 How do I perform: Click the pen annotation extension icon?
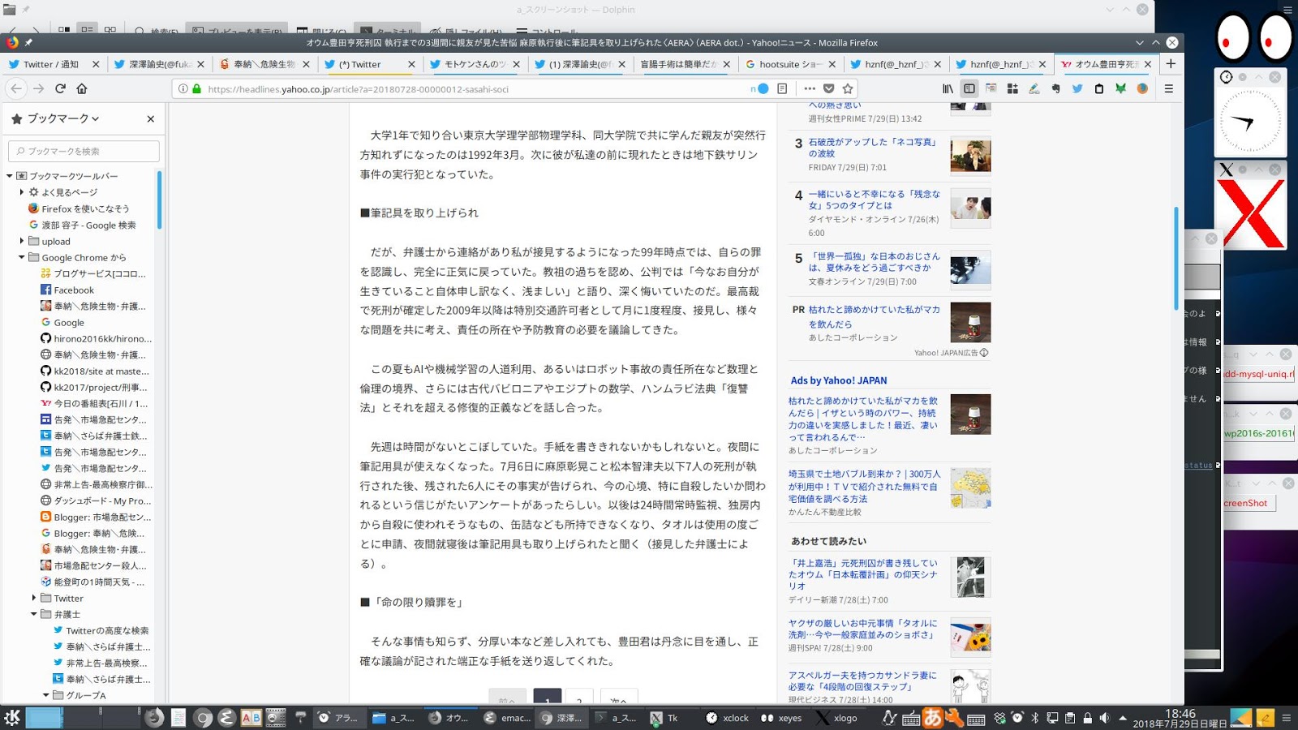[1034, 88]
